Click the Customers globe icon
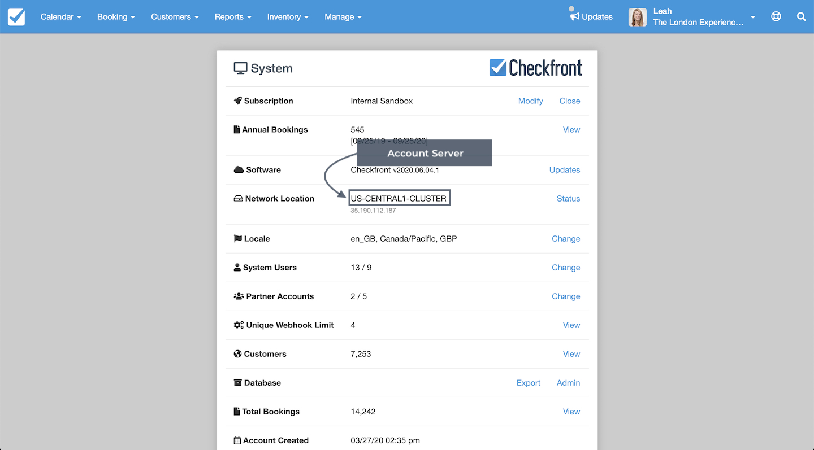The width and height of the screenshot is (814, 450). [x=237, y=353]
